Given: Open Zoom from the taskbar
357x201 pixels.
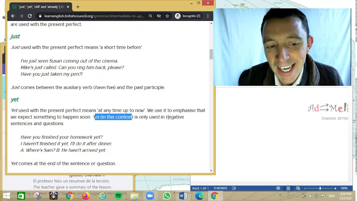Looking at the screenshot, I should click(150, 196).
